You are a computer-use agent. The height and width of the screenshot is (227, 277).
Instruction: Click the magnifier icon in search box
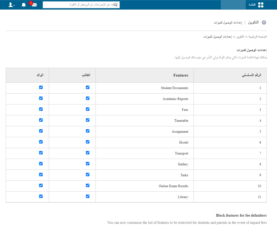click(x=116, y=5)
